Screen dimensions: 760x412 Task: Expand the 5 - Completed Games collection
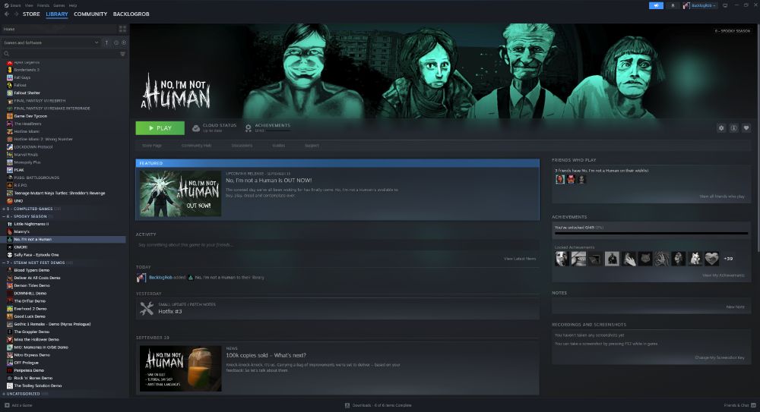(4, 209)
